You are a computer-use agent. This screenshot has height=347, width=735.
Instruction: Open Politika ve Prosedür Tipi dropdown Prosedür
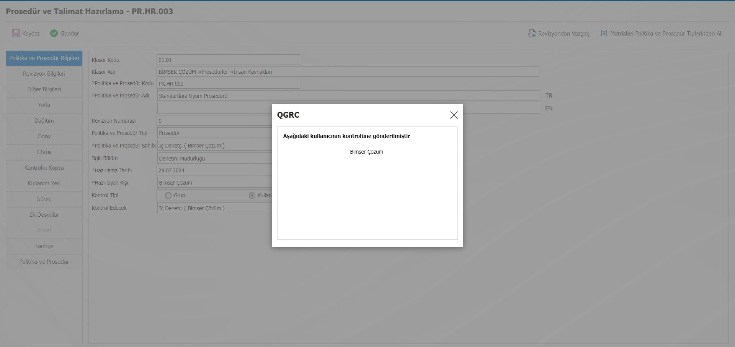click(x=214, y=133)
